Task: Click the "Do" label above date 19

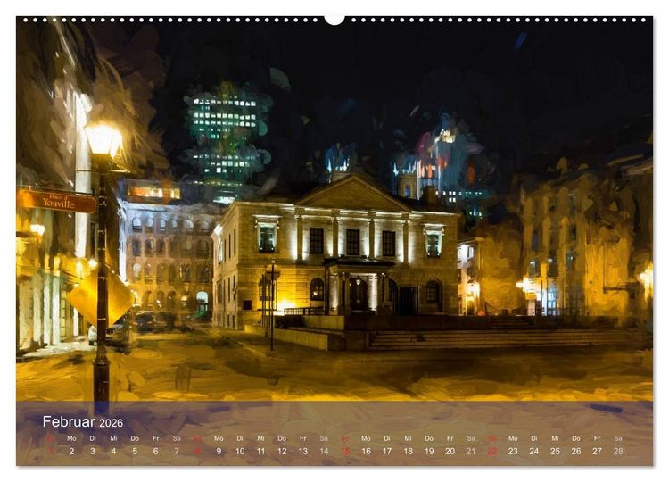Action: (x=429, y=438)
